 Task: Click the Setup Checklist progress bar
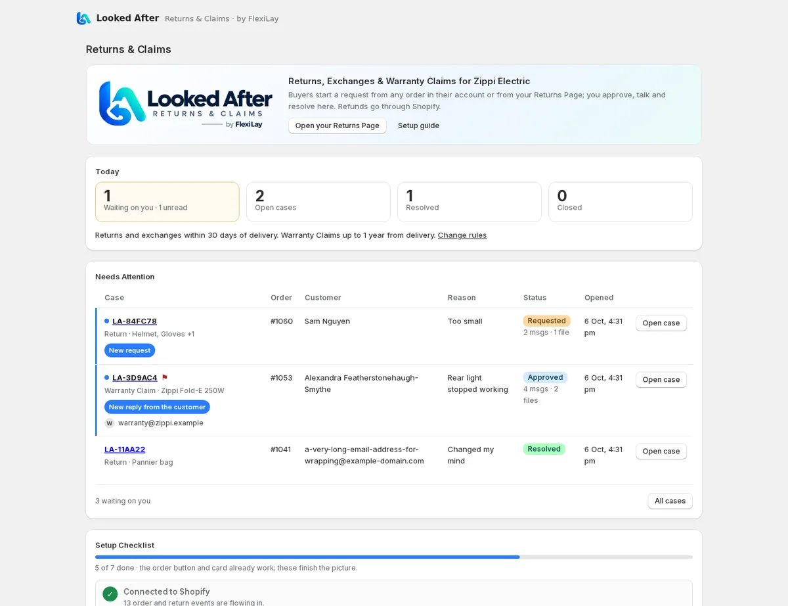(394, 557)
